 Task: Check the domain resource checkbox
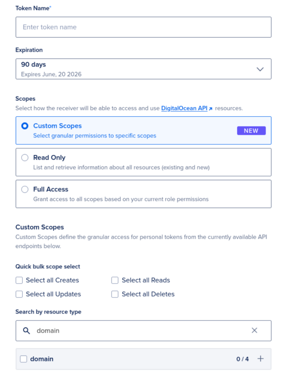23,359
